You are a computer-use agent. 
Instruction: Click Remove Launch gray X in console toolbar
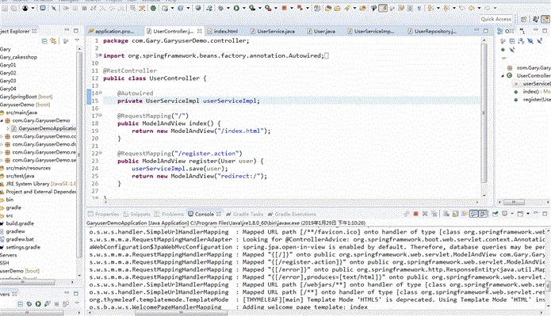[x=425, y=214]
